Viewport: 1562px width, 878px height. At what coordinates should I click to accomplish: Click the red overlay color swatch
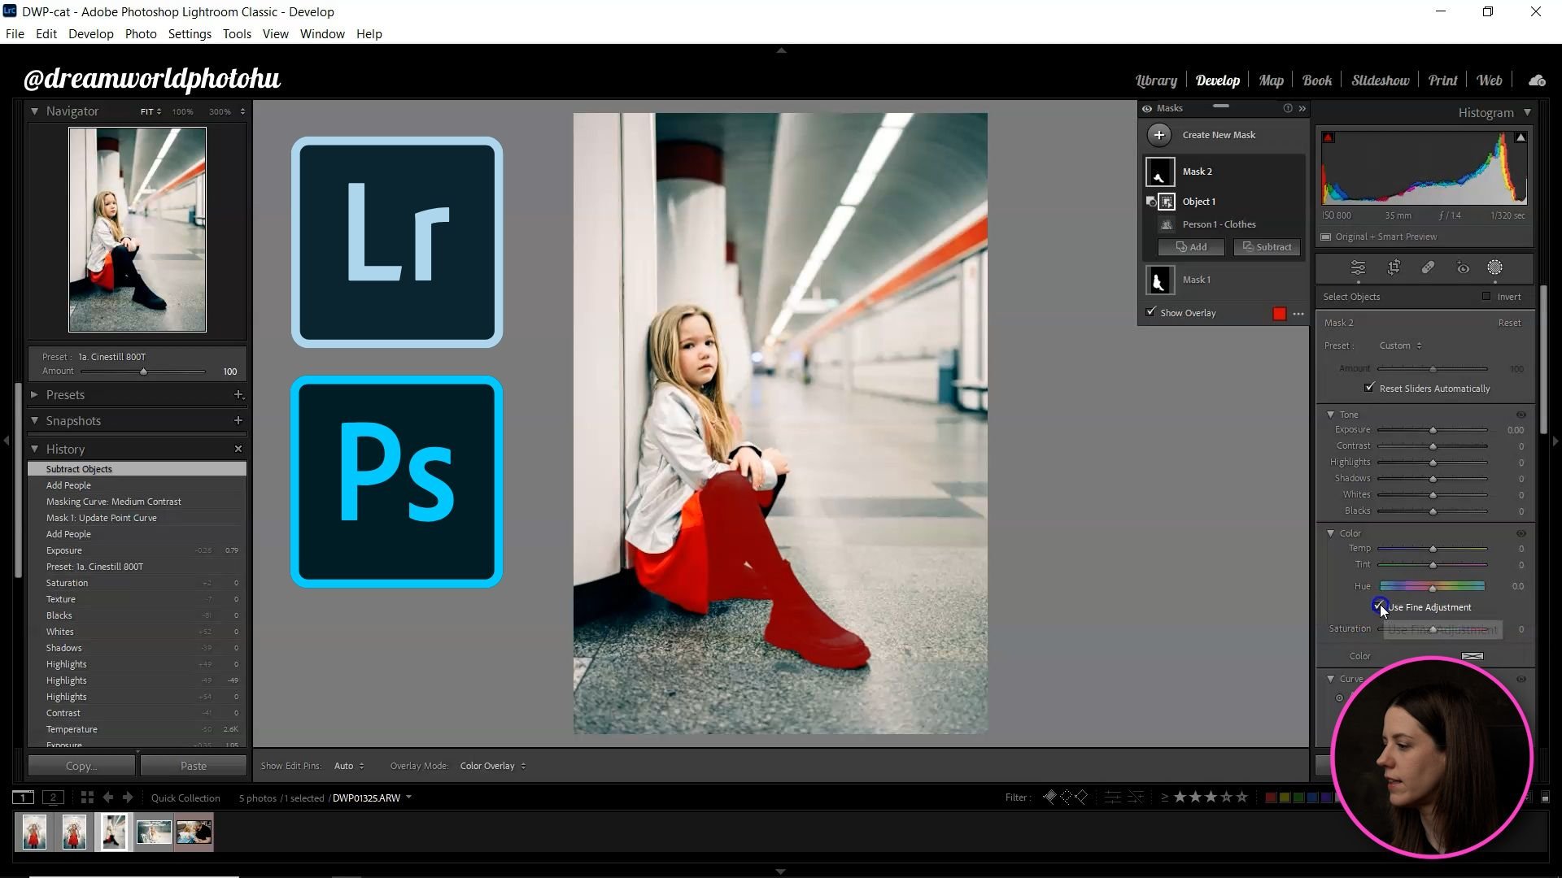pos(1280,314)
